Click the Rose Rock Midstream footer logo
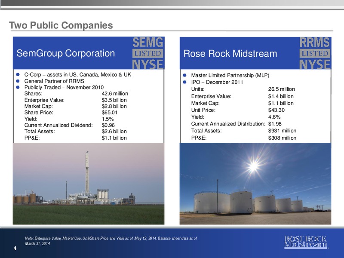344x258 pixels. (x=306, y=242)
